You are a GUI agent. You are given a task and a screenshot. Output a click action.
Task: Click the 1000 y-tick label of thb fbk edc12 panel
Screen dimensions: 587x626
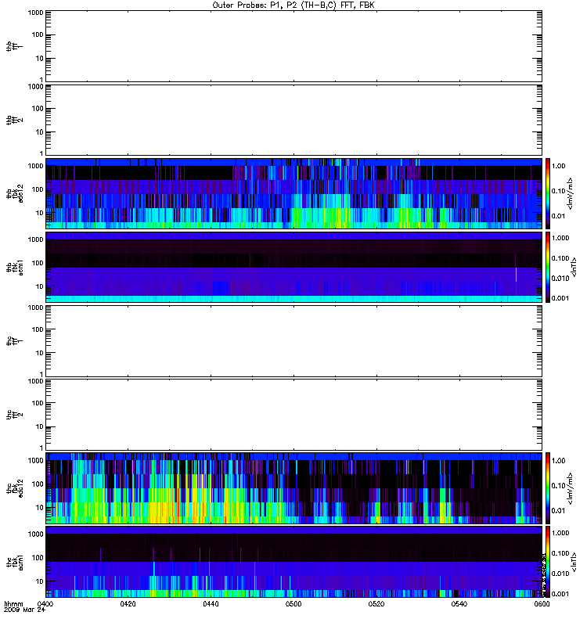(x=35, y=166)
